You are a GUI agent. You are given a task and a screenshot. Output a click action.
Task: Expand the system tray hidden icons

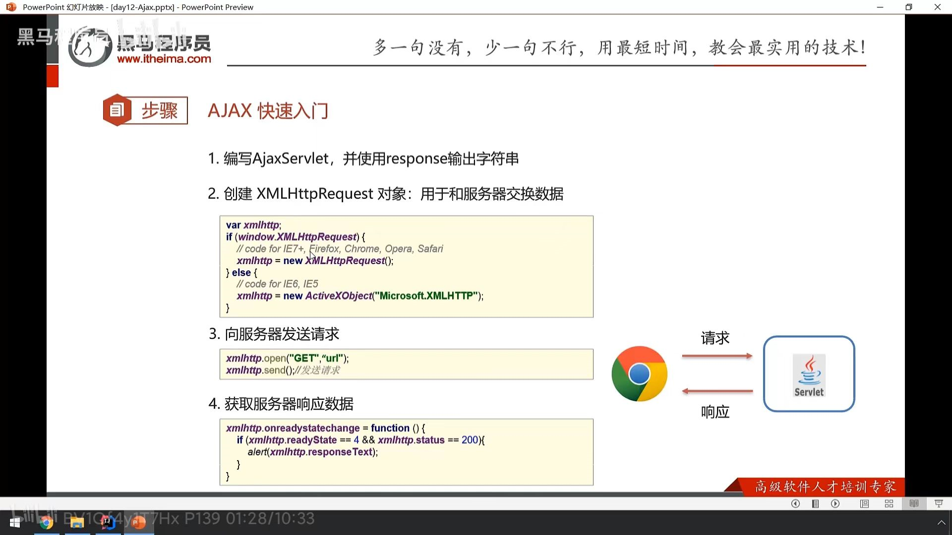(x=941, y=523)
